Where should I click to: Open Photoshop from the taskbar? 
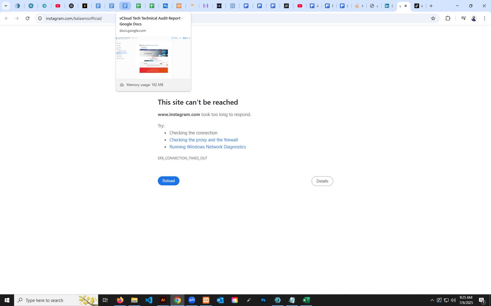coord(263,300)
